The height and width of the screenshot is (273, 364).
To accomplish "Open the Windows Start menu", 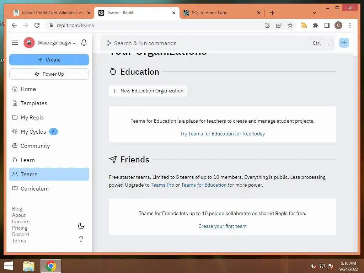I will (9, 266).
